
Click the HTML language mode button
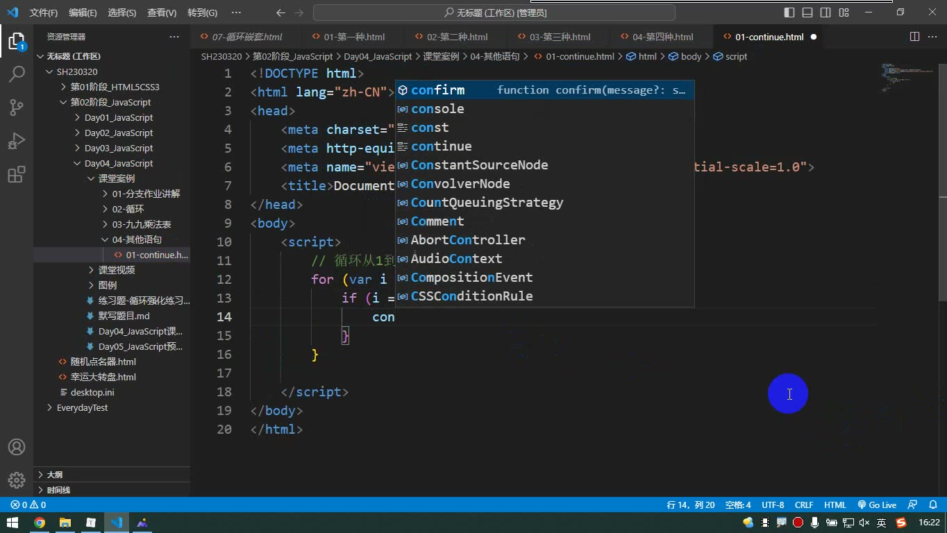835,505
